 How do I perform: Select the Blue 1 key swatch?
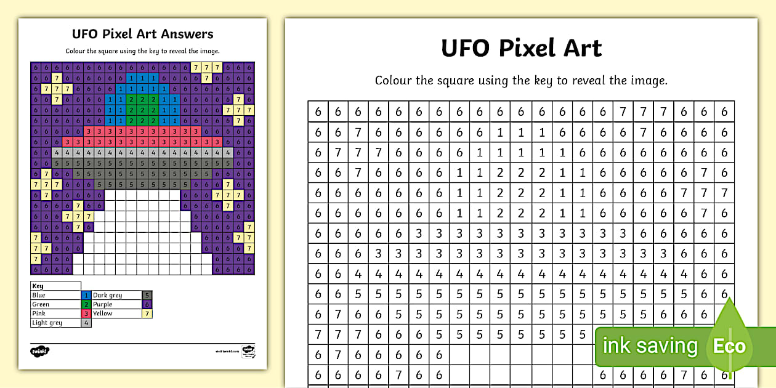click(x=86, y=296)
